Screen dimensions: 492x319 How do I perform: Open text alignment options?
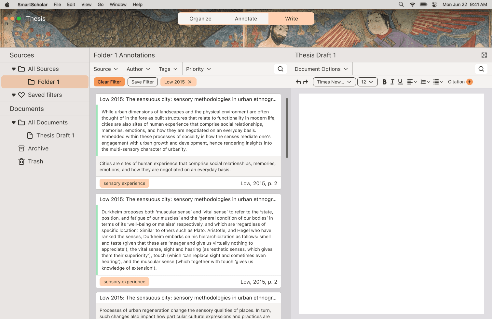pyautogui.click(x=412, y=82)
